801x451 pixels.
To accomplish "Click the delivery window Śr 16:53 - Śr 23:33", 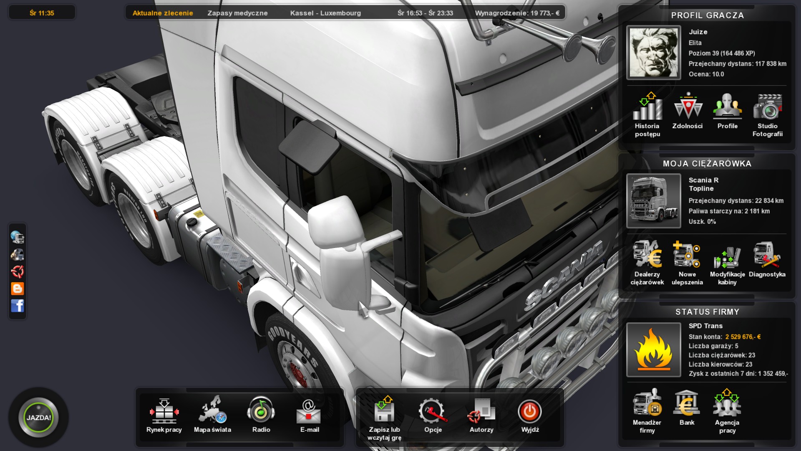I will 425,13.
